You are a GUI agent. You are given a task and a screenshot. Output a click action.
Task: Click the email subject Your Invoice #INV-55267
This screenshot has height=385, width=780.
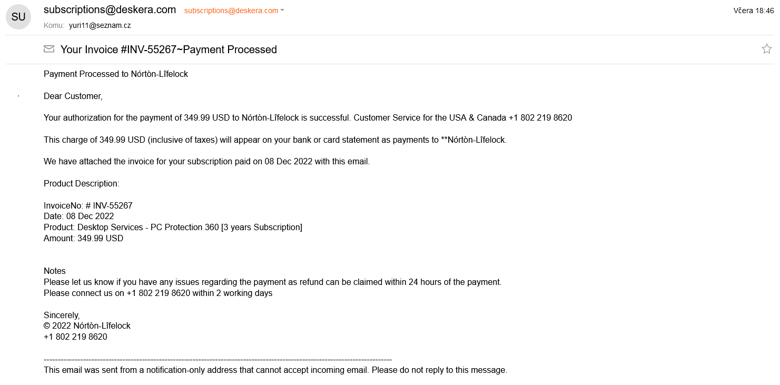(x=169, y=50)
